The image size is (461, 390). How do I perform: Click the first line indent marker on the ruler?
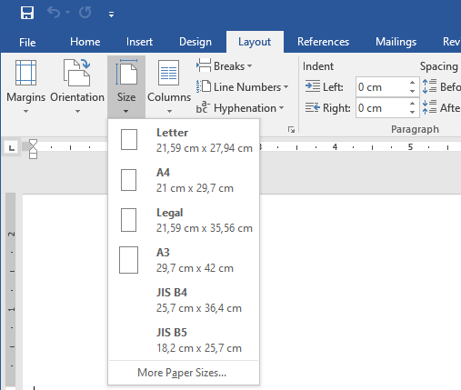pyautogui.click(x=33, y=145)
